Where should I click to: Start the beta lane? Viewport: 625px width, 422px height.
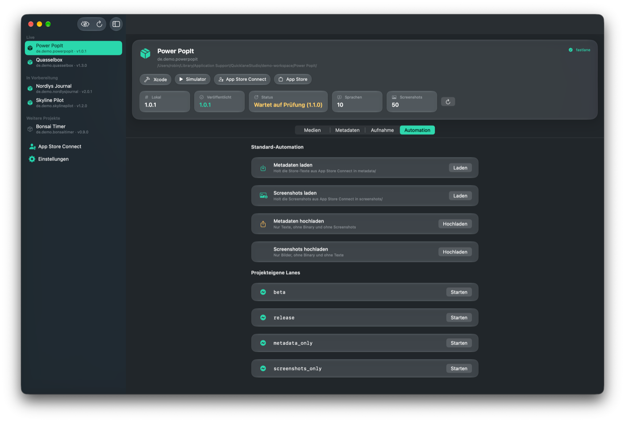coord(459,292)
